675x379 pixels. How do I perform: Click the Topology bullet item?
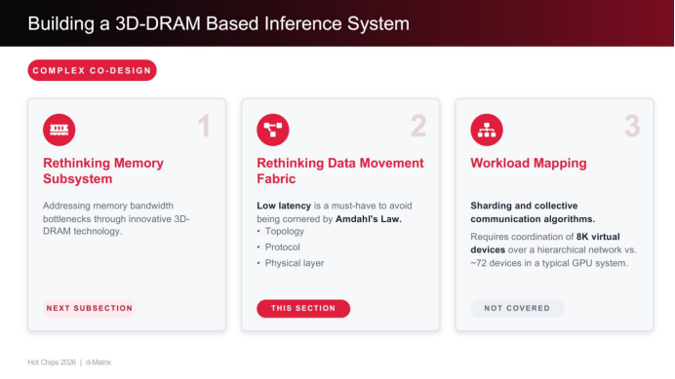(x=284, y=232)
